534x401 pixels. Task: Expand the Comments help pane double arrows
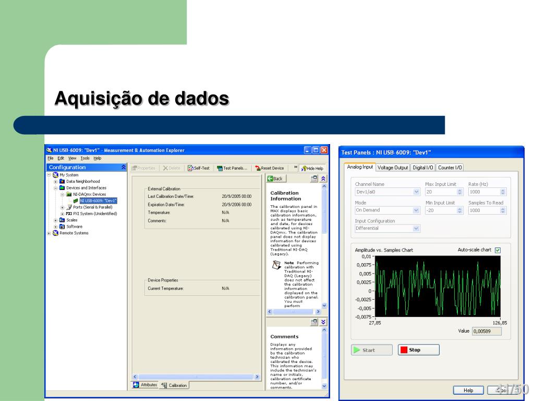[323, 322]
